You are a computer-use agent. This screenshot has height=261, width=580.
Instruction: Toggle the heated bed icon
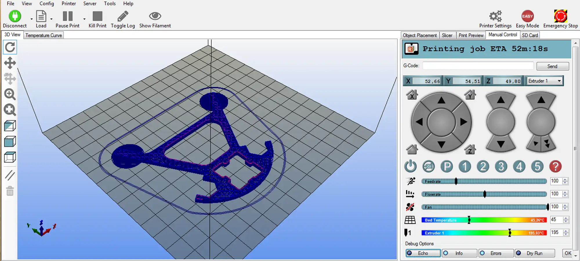410,220
